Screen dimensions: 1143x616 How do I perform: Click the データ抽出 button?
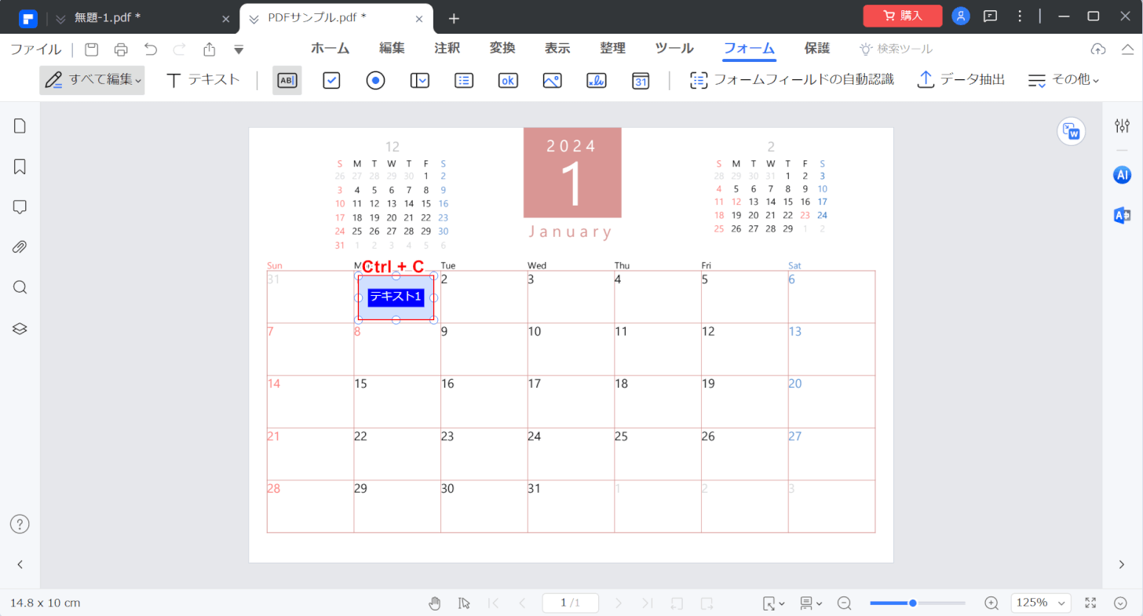962,80
